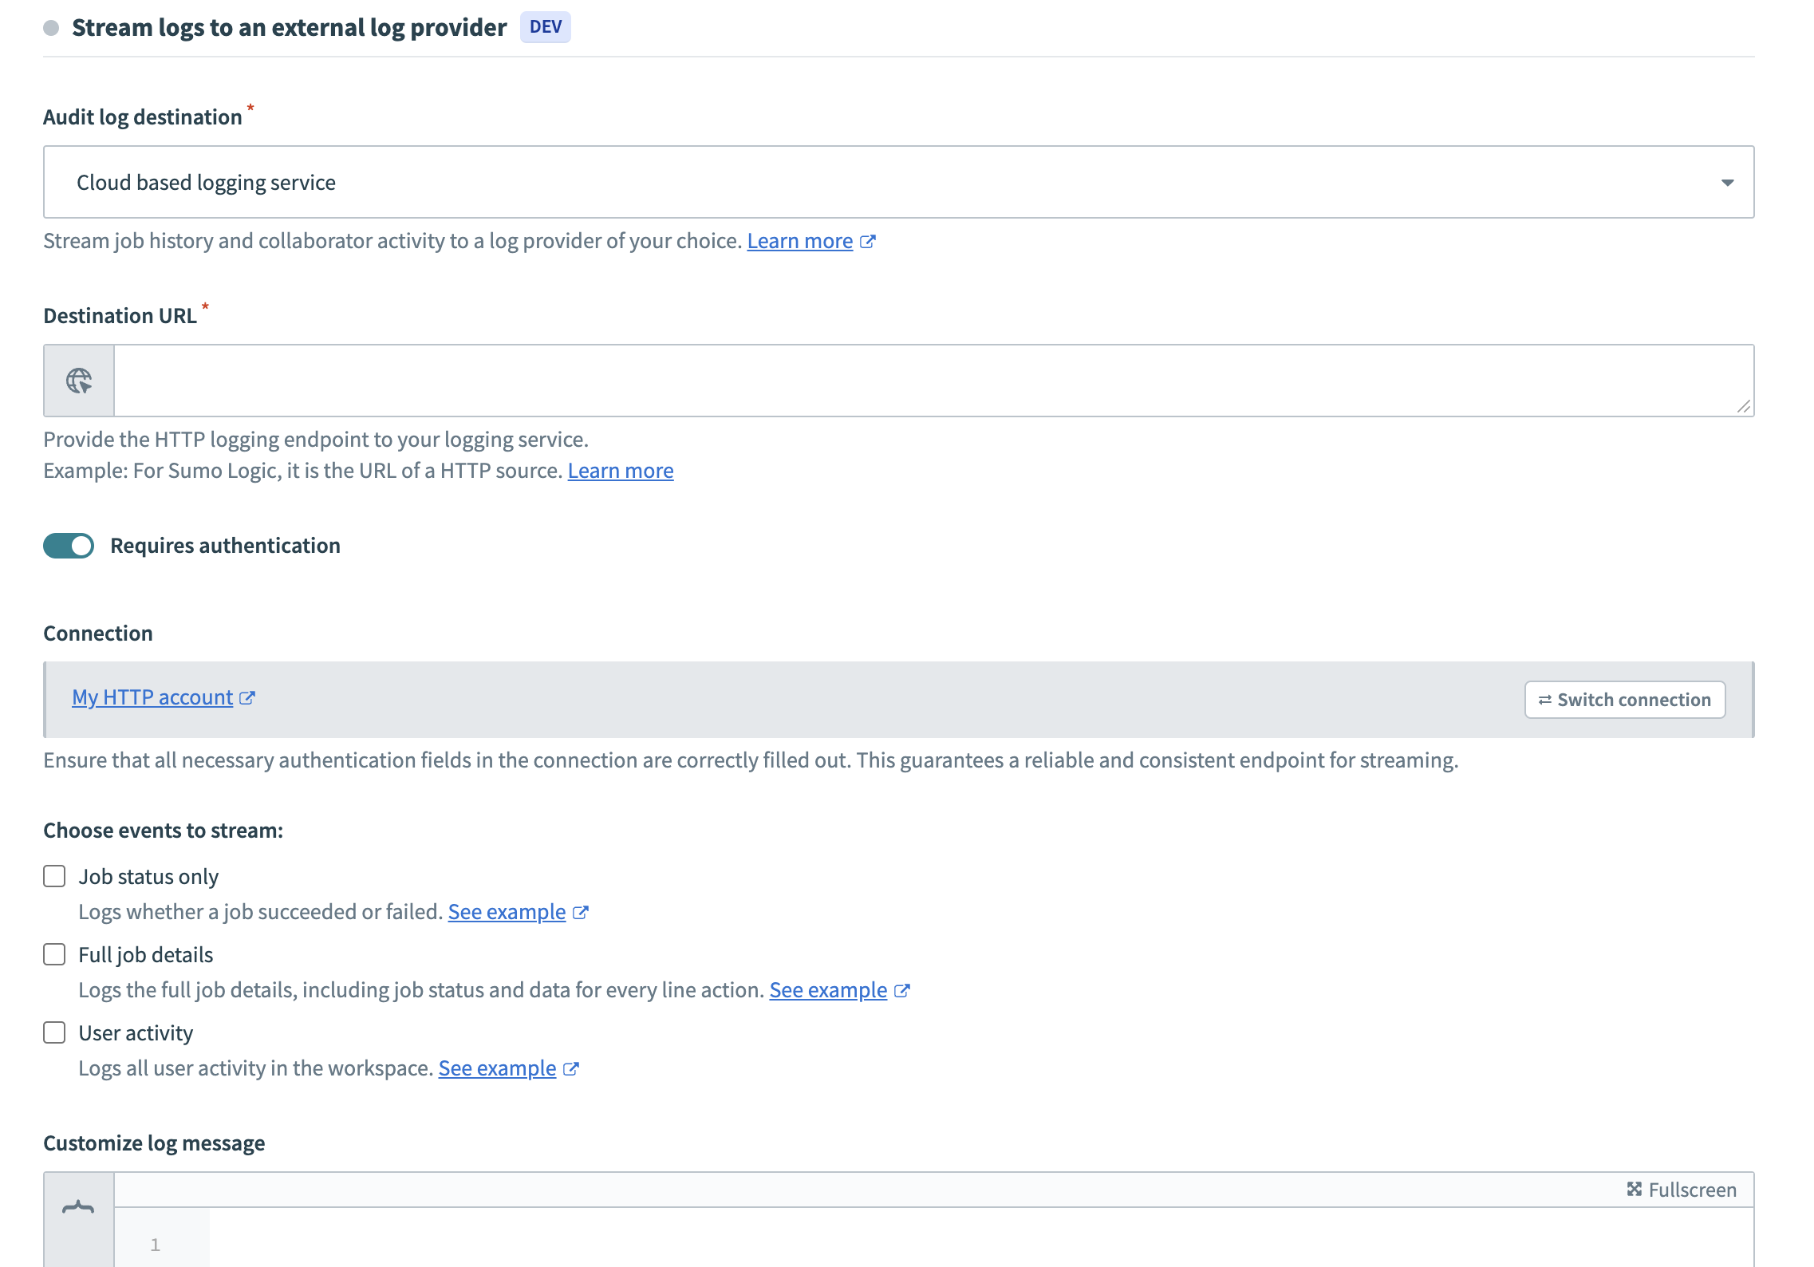Viewport: 1814px width, 1267px height.
Task: Click the external link icon beside My HTTP account
Action: 249,697
